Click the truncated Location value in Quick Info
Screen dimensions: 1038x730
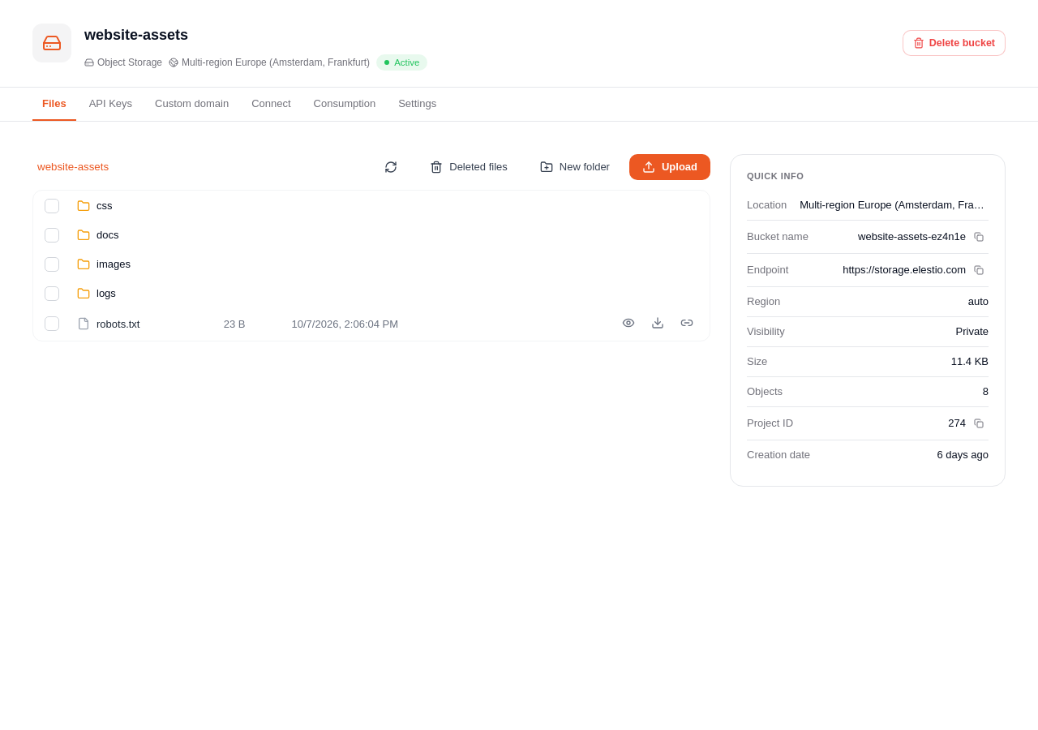pyautogui.click(x=892, y=205)
